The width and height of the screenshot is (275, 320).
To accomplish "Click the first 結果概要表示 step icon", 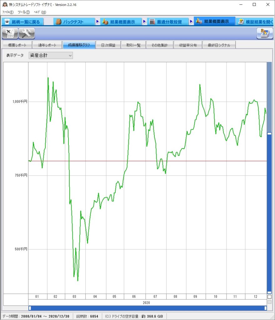I will 105,22.
